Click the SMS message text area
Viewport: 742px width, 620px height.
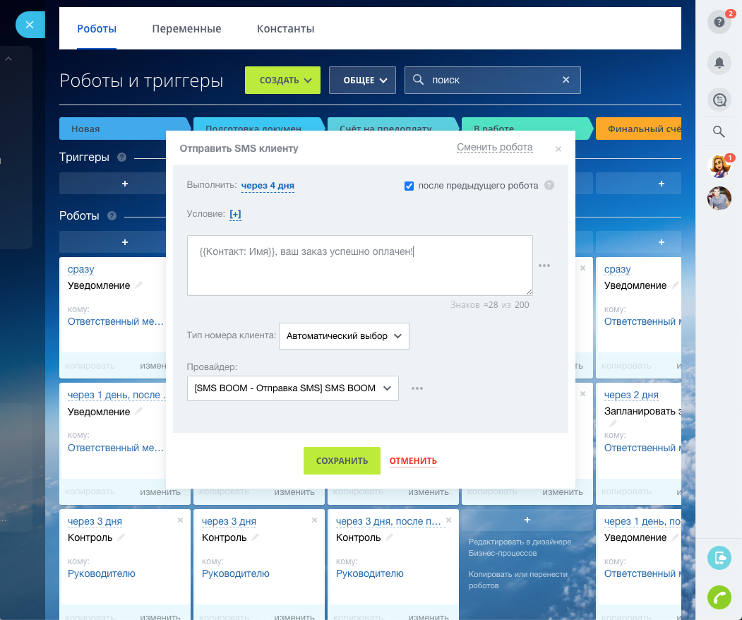[359, 266]
